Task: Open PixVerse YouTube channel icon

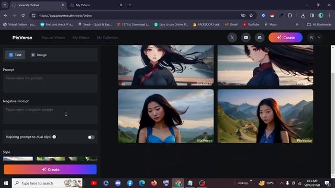Action: point(246,38)
